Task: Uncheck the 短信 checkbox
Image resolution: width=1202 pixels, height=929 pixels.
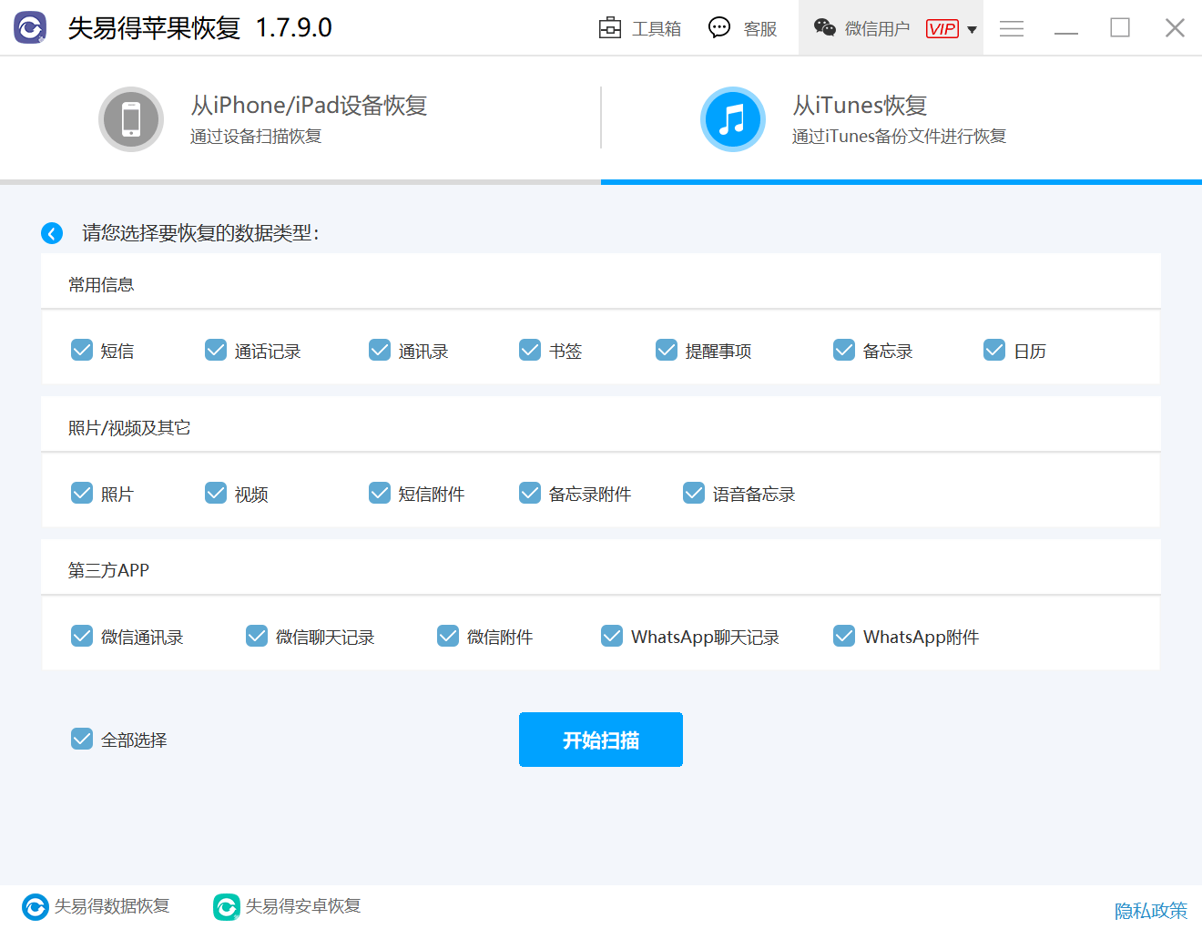Action: [x=82, y=351]
